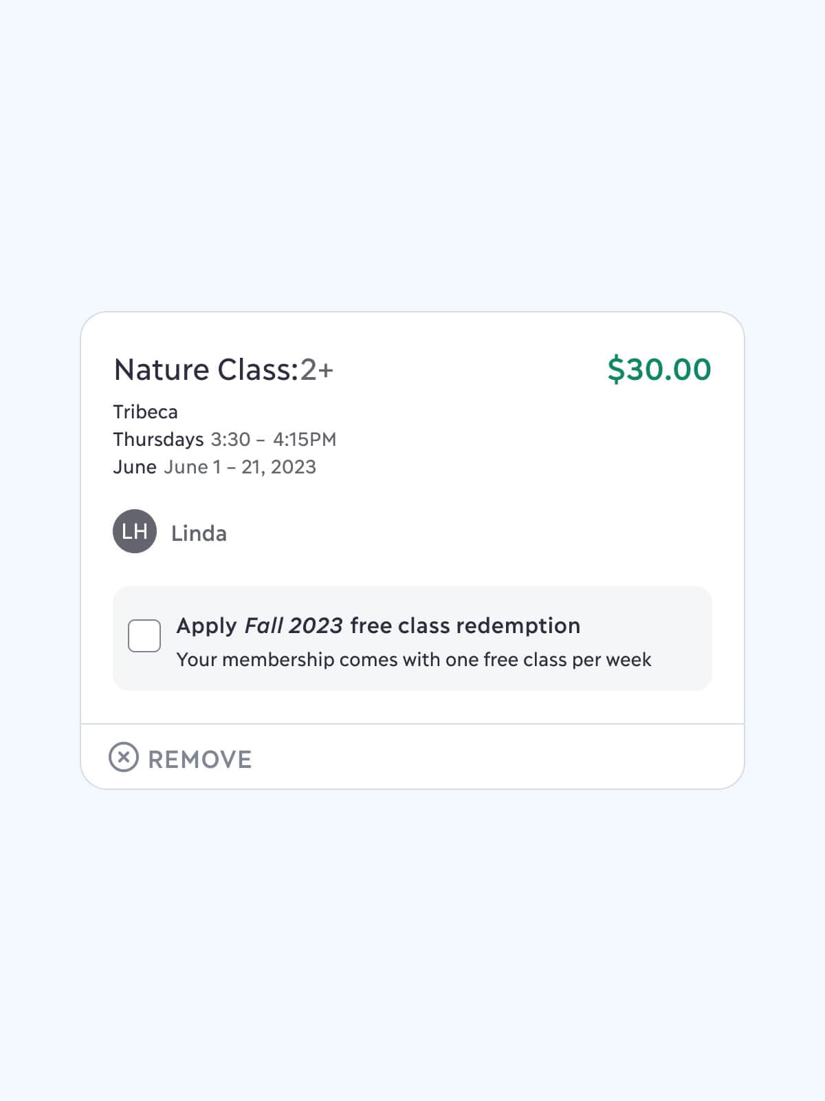The width and height of the screenshot is (825, 1101).
Task: Click the Thursdays day label
Action: (158, 439)
